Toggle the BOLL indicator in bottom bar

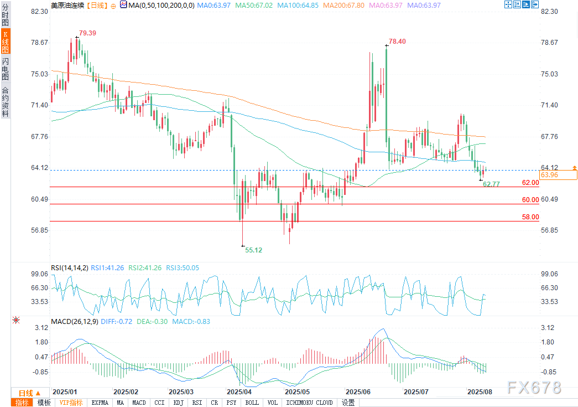coord(252,403)
